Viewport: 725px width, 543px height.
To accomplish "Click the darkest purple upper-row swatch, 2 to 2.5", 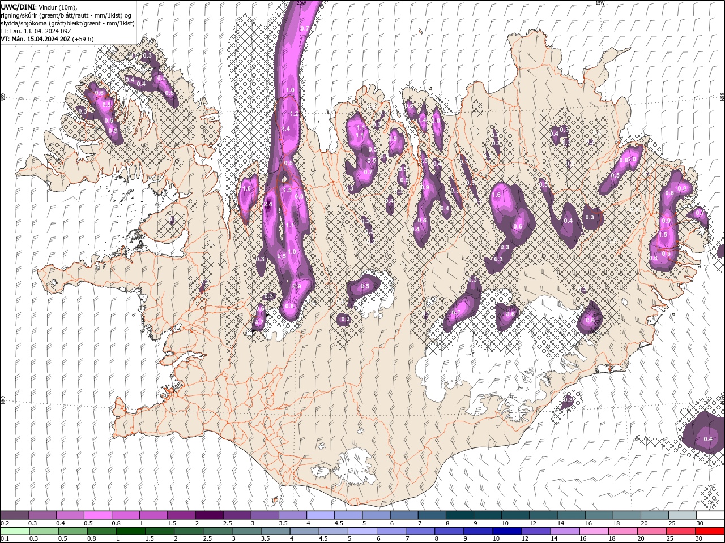I will 208,515.
